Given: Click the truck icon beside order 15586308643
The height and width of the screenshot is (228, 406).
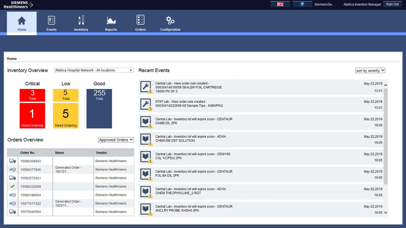Looking at the screenshot, I should [12, 161].
